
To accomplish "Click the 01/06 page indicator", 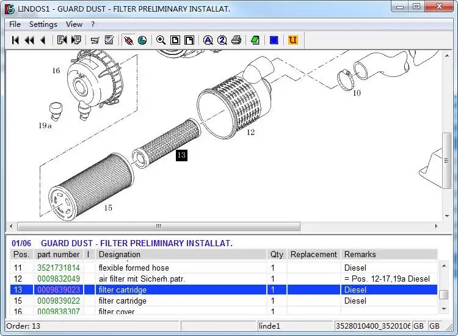I will [21, 243].
